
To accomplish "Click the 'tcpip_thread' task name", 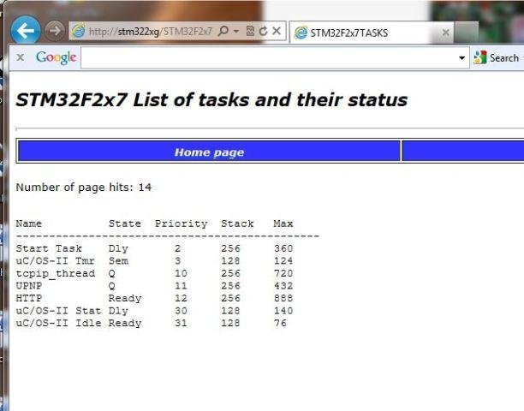I will (x=56, y=274).
